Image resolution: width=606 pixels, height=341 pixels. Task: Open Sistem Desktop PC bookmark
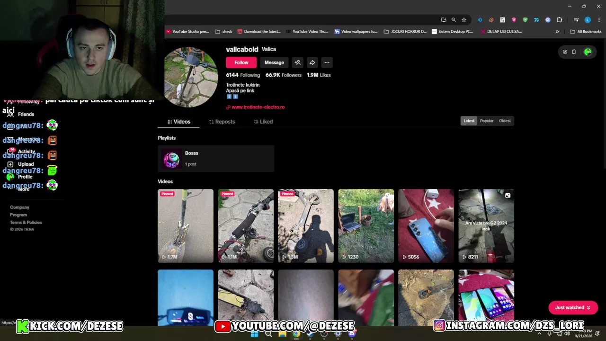pos(452,32)
